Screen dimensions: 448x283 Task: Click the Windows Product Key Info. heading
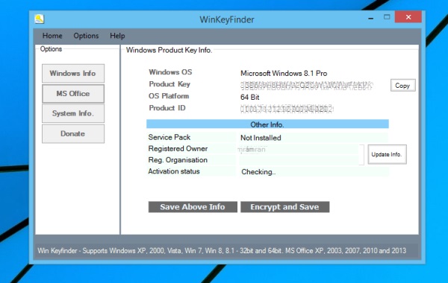169,50
